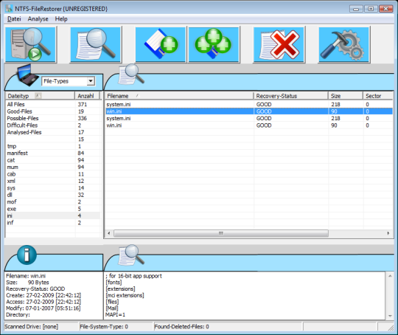Open the Help menu
Screen dimensions: 398x335
tap(61, 18)
